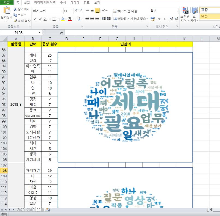Increase font size with larger 가 icon
Image resolution: width=220 pixels, height=216 pixels.
(76, 11)
